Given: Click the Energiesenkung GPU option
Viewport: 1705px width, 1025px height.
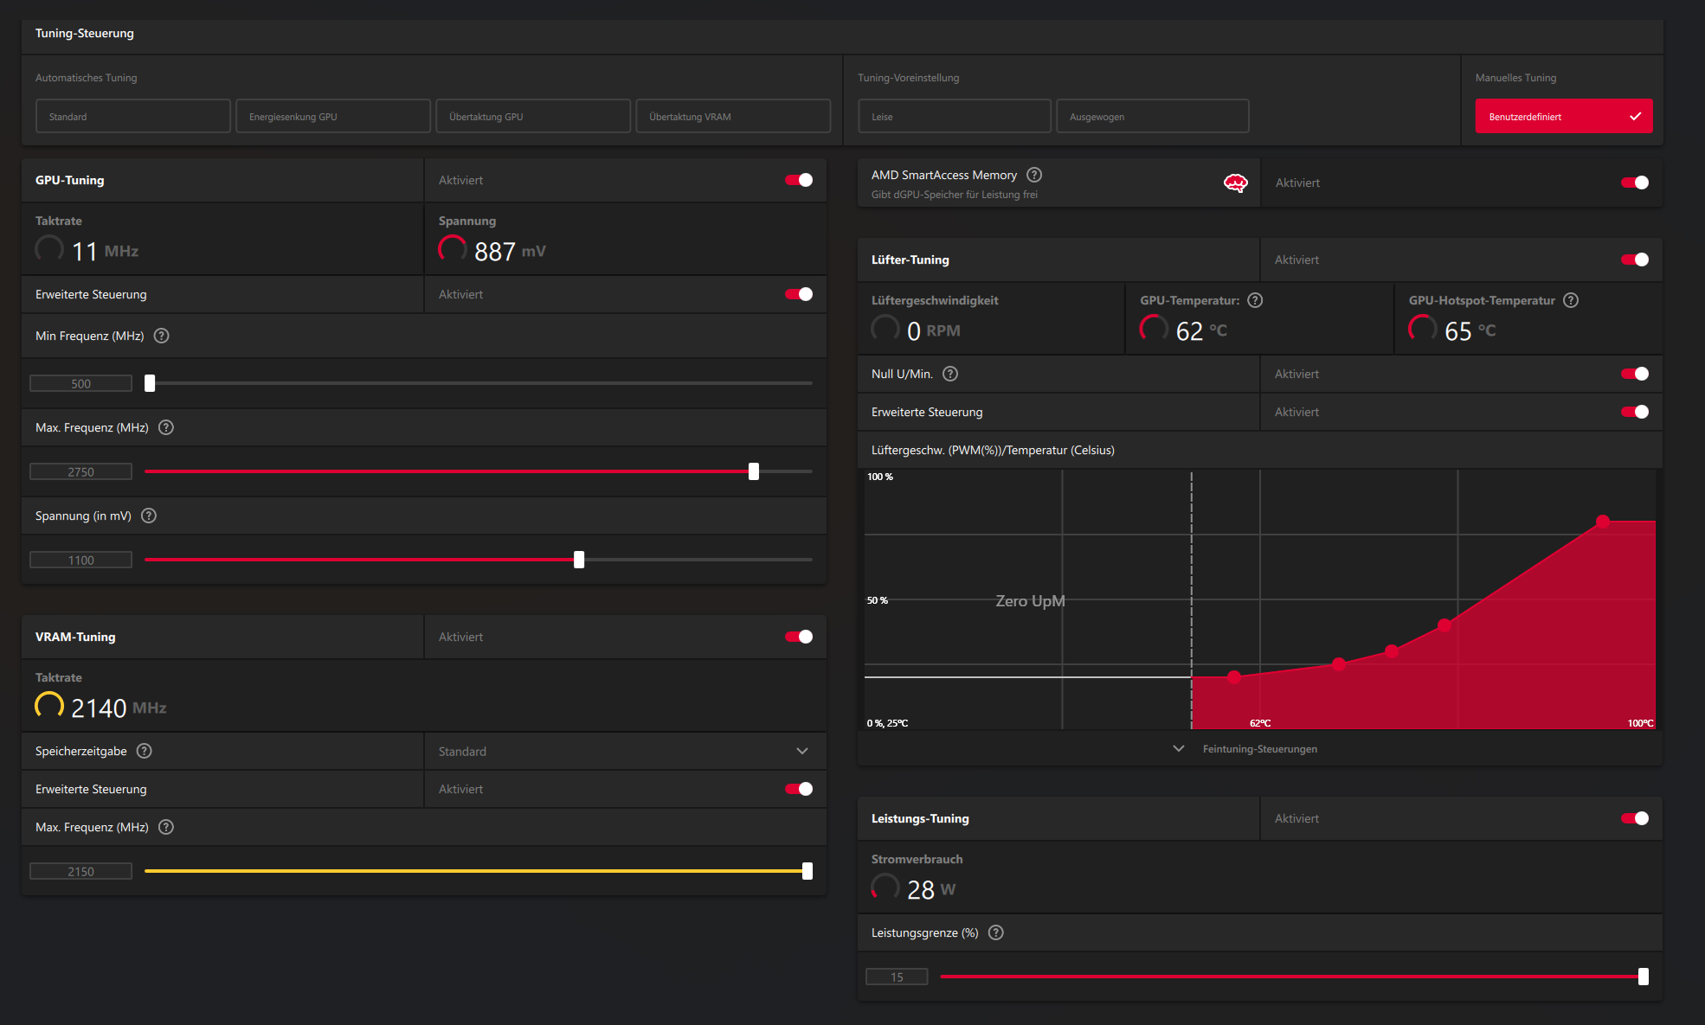Looking at the screenshot, I should (332, 116).
